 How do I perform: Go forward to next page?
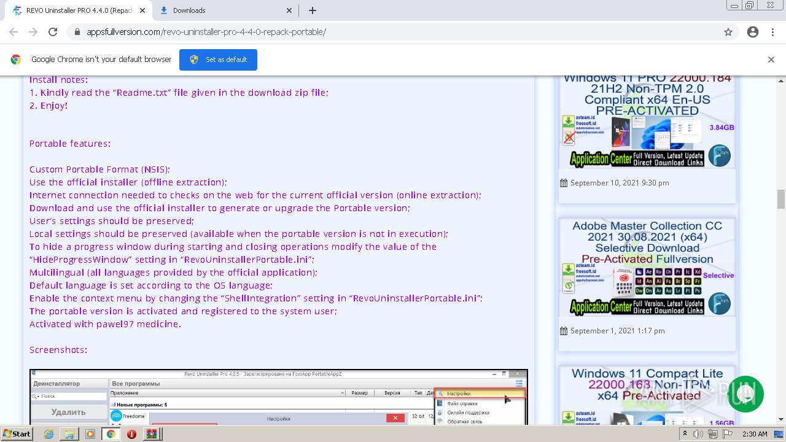click(x=33, y=32)
